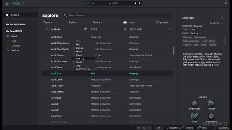Open the Type column options list icon
Viewport: 232px width, 130px height.
point(125,30)
